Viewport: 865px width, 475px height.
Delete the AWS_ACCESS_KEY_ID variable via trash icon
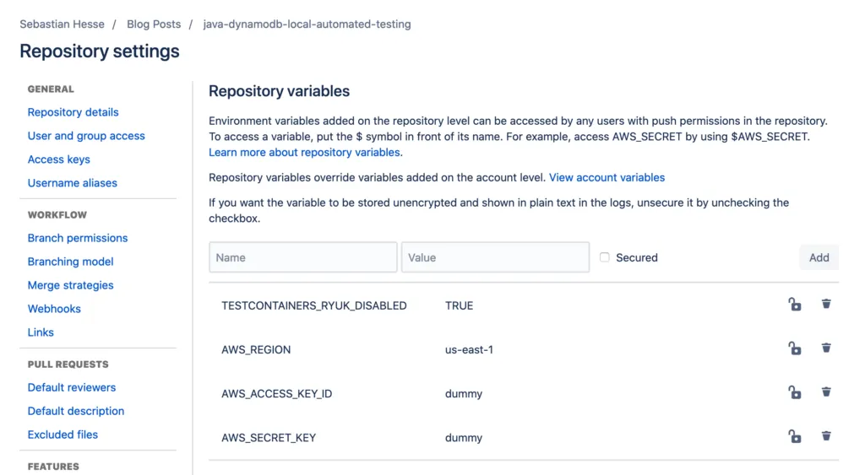pyautogui.click(x=826, y=391)
